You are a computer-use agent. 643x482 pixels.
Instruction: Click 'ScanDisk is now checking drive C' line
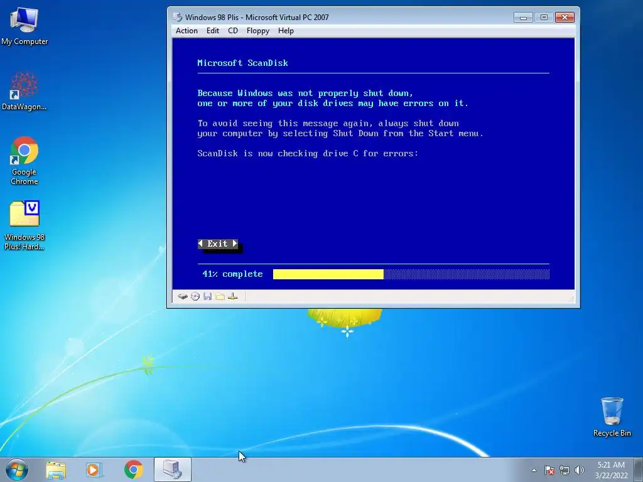pos(308,153)
